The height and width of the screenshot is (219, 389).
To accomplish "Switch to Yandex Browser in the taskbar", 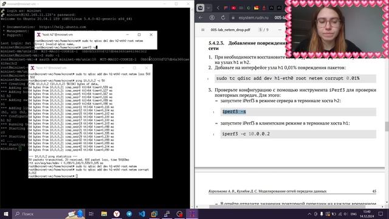I will (117, 214).
